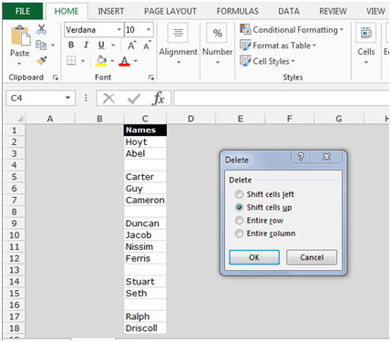
Task: Click the Copy icon
Action: click(x=41, y=45)
